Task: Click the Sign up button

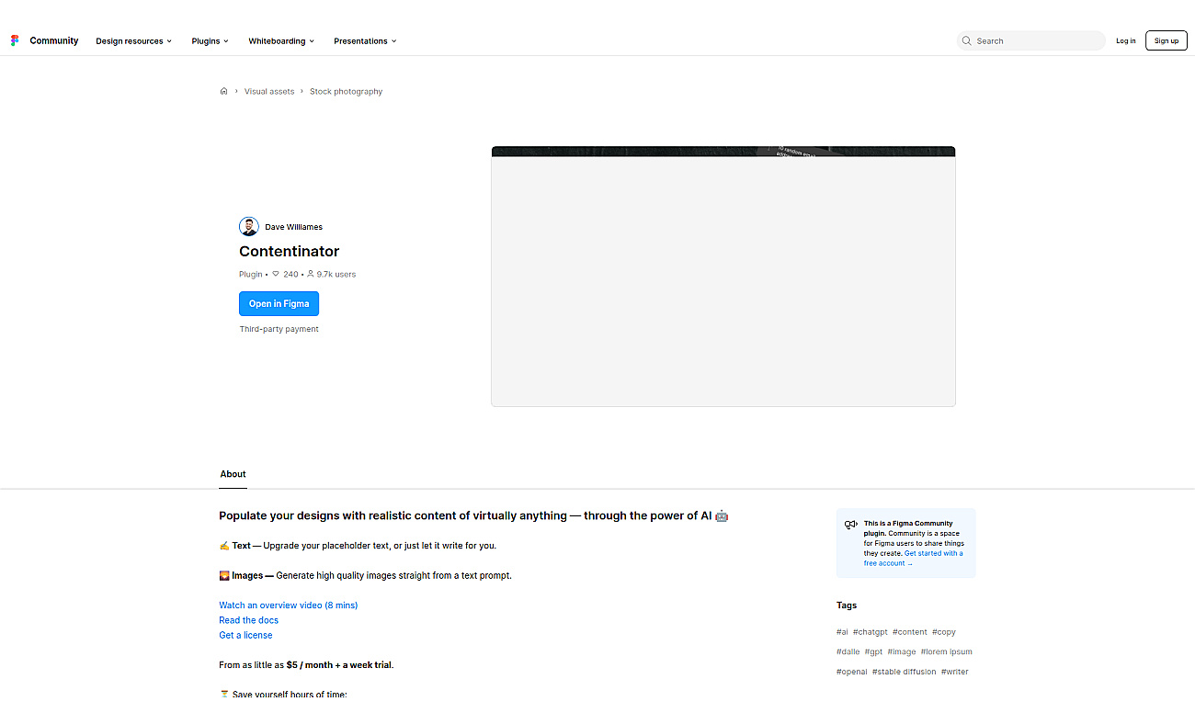Action: click(x=1167, y=40)
